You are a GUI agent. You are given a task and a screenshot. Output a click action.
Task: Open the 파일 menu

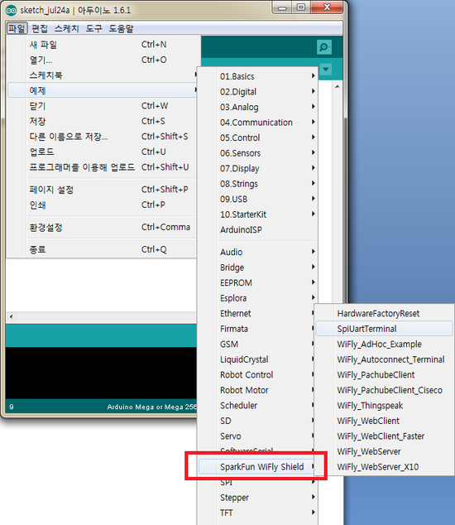[x=17, y=28]
